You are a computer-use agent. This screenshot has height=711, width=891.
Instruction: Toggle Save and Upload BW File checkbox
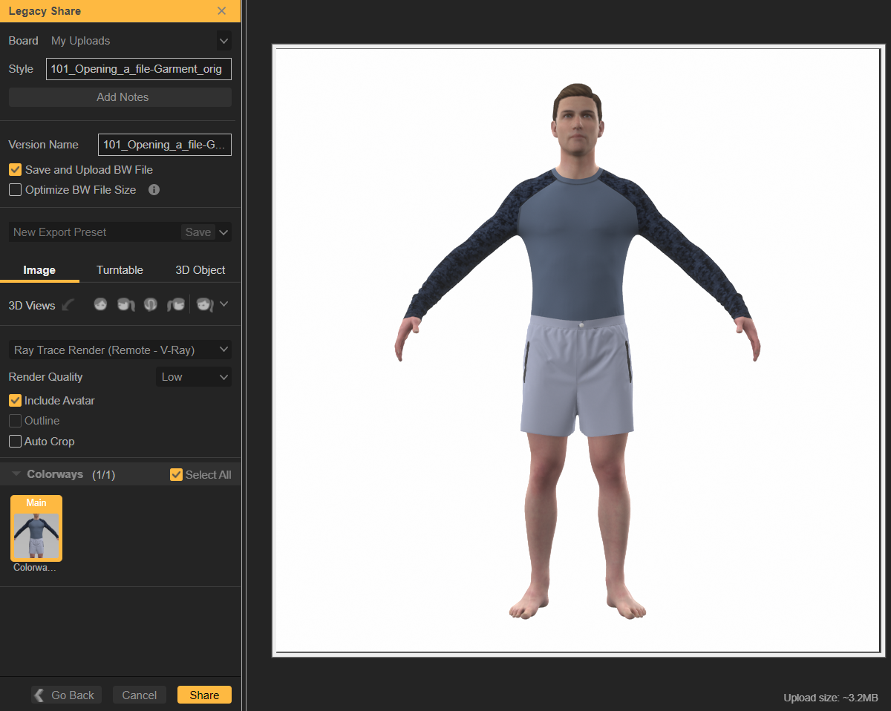(15, 170)
